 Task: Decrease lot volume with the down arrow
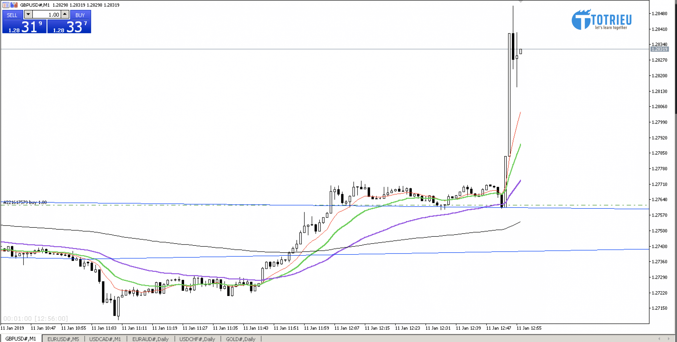(x=28, y=14)
